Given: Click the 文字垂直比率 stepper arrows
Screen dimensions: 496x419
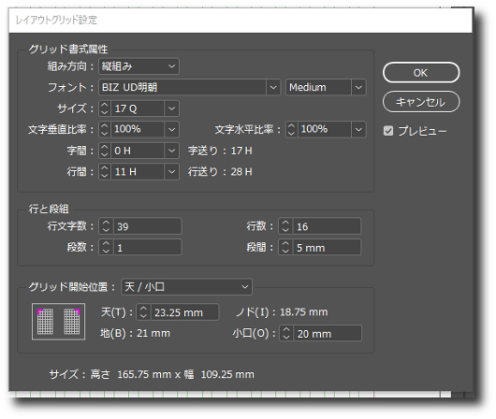Looking at the screenshot, I should pos(105,129).
